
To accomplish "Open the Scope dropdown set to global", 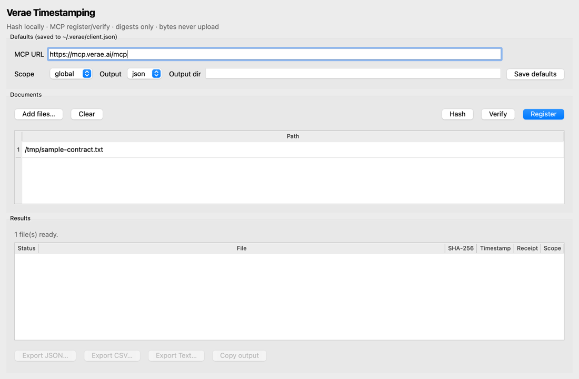I will point(71,74).
